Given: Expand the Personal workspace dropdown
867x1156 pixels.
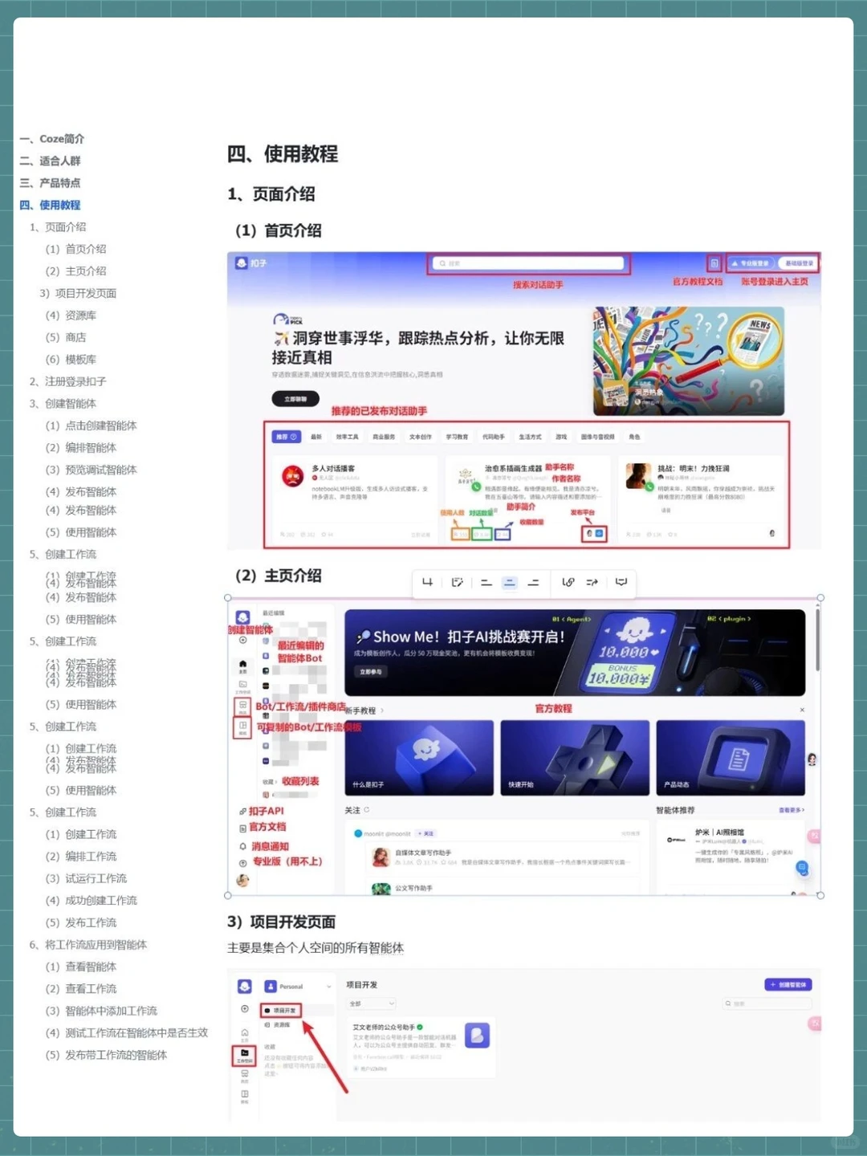Looking at the screenshot, I should (328, 986).
